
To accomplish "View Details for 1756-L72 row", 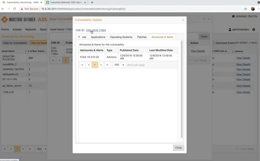I will (243, 92).
